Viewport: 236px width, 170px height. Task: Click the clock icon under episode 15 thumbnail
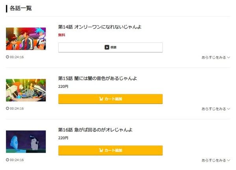7,108
